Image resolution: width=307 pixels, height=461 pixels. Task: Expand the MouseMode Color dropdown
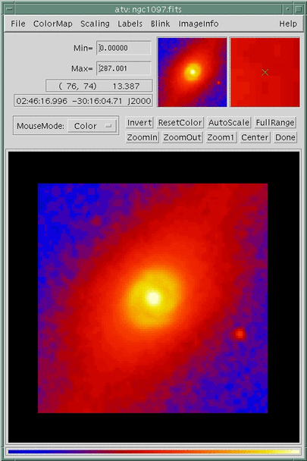tap(92, 126)
